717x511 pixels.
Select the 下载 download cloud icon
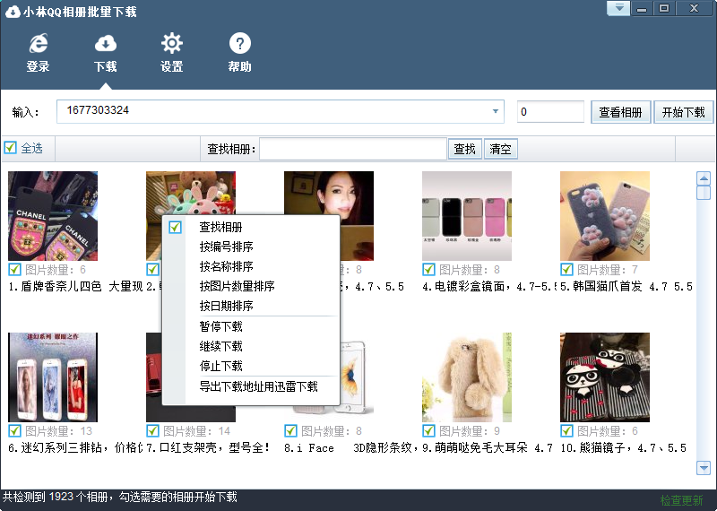click(x=106, y=52)
